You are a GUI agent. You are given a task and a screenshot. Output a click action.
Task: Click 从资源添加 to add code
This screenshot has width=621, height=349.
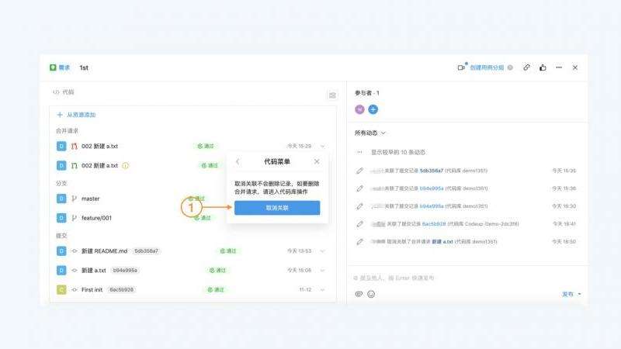76,115
